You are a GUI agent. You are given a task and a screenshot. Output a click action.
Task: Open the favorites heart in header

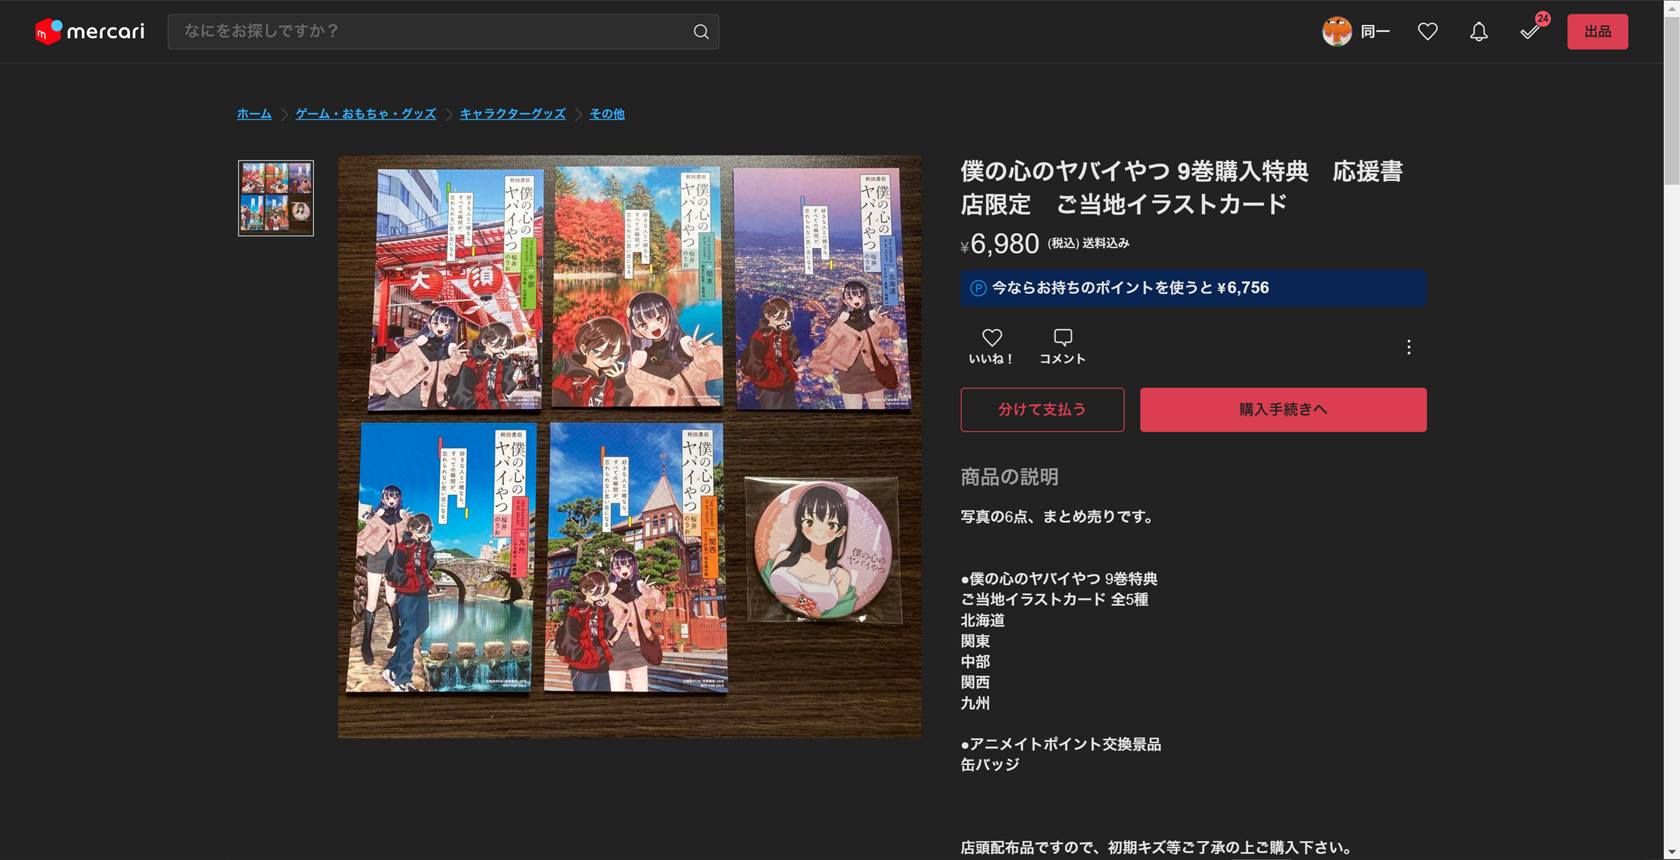point(1427,31)
